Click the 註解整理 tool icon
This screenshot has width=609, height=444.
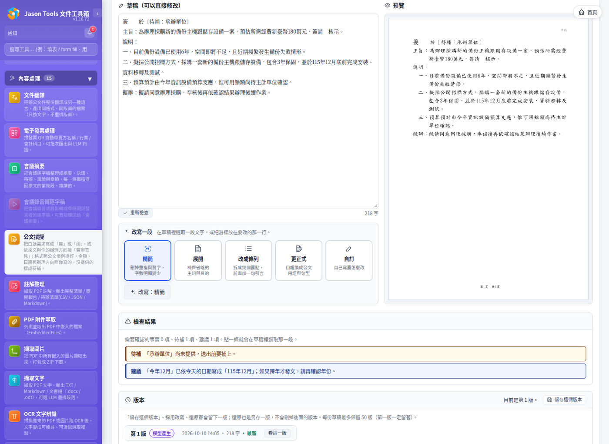tap(14, 286)
